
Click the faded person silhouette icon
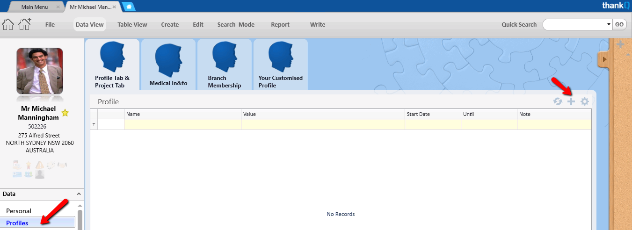click(x=40, y=174)
